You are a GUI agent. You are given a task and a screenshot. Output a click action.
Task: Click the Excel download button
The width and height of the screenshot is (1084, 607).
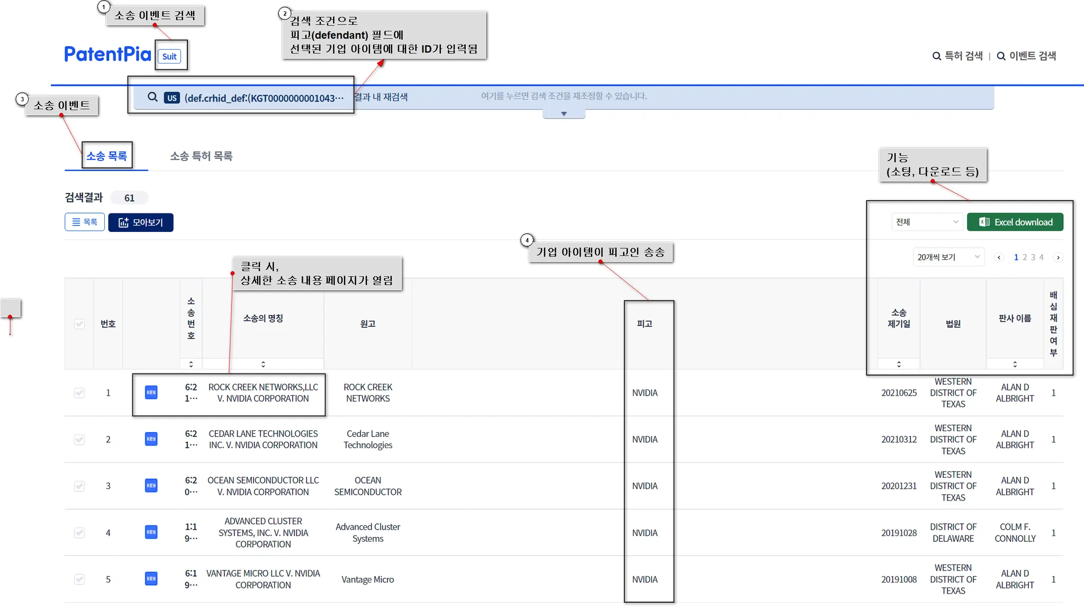pyautogui.click(x=1015, y=222)
